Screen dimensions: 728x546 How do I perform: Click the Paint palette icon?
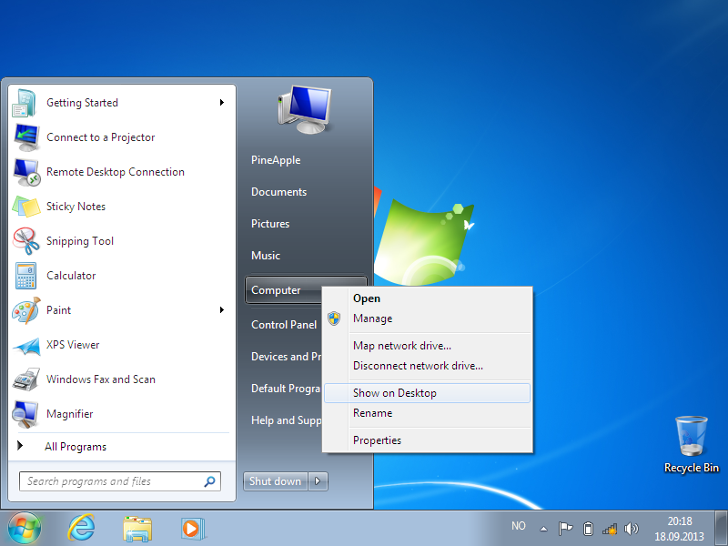point(26,310)
